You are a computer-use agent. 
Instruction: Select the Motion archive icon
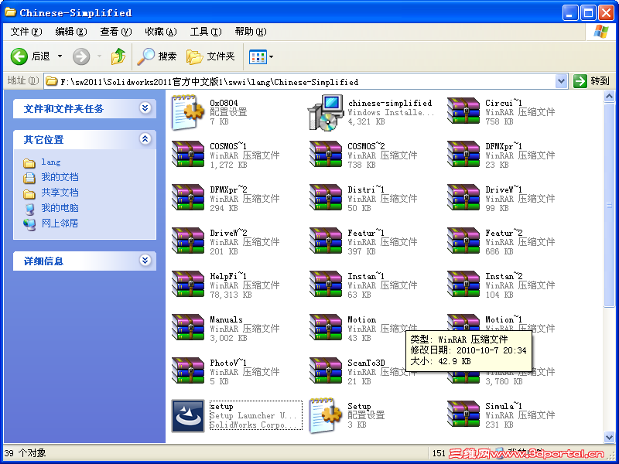coord(326,328)
